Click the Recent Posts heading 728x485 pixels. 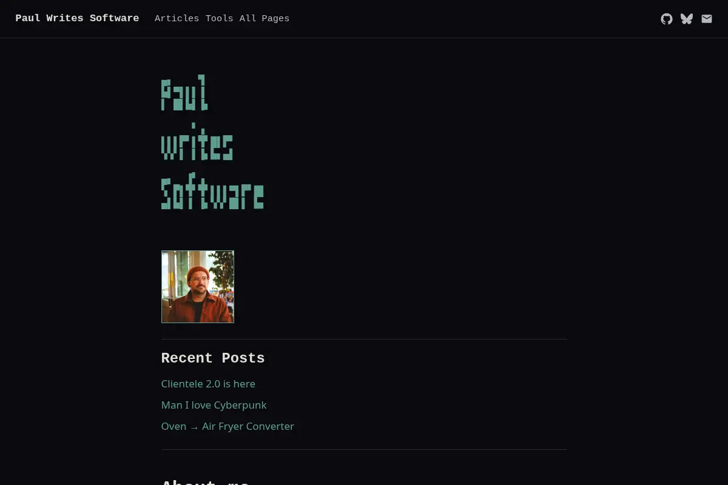tap(213, 358)
